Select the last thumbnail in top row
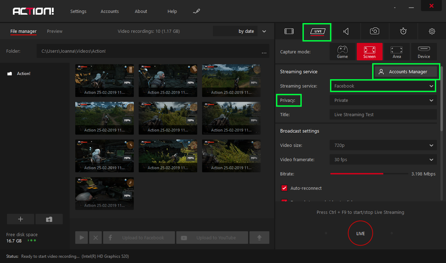 (x=231, y=81)
